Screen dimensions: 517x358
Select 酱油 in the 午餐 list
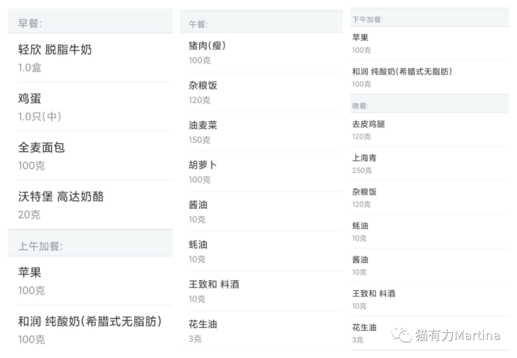pos(262,212)
